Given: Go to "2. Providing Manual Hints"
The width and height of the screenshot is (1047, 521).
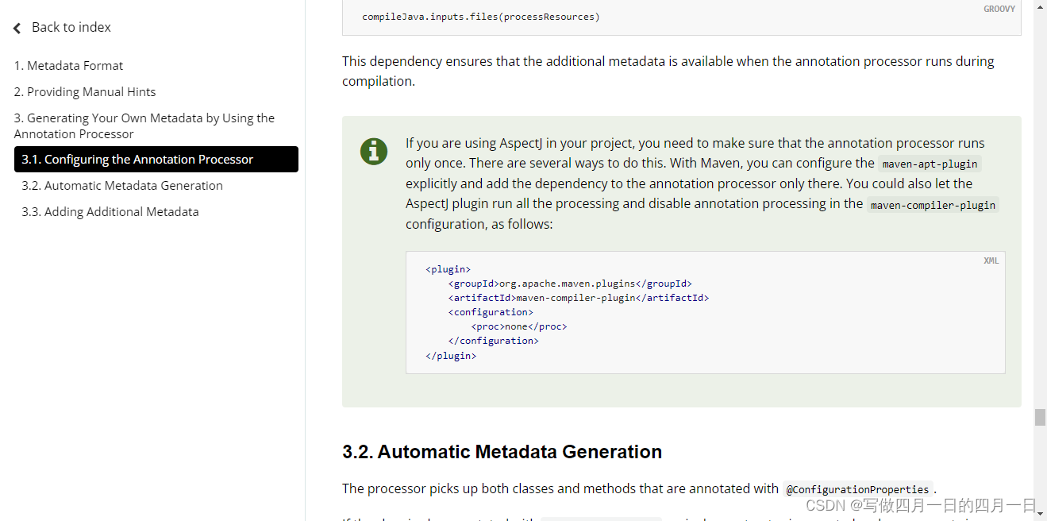Looking at the screenshot, I should coord(85,91).
